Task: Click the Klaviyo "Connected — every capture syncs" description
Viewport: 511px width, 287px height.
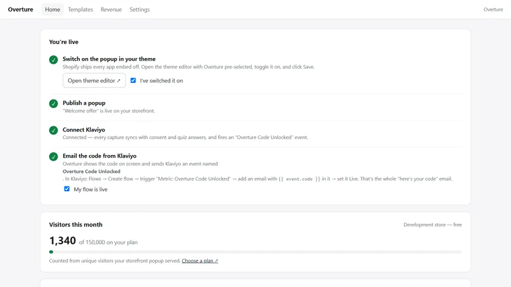Action: 185,137
